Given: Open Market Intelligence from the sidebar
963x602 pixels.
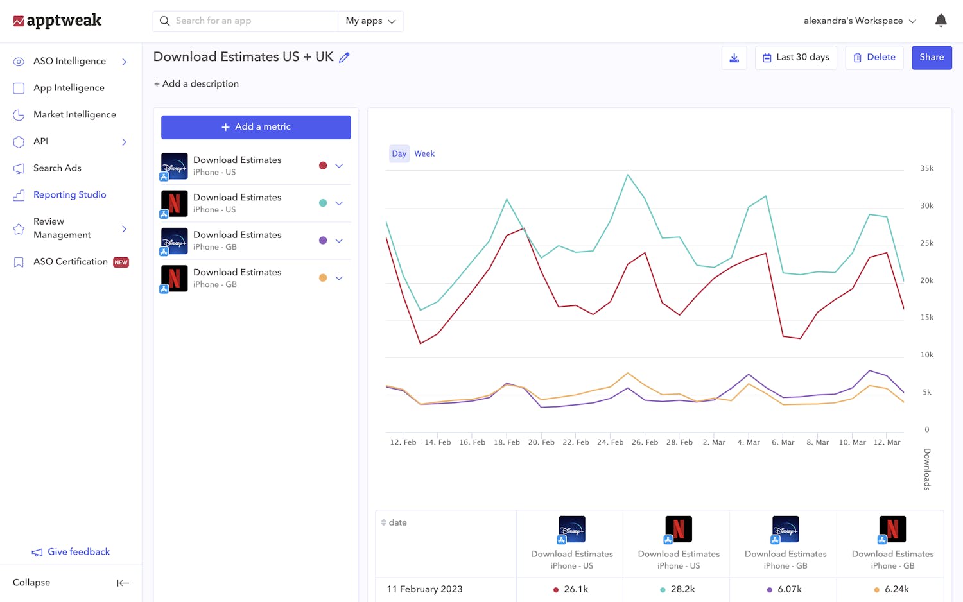Looking at the screenshot, I should click(74, 114).
